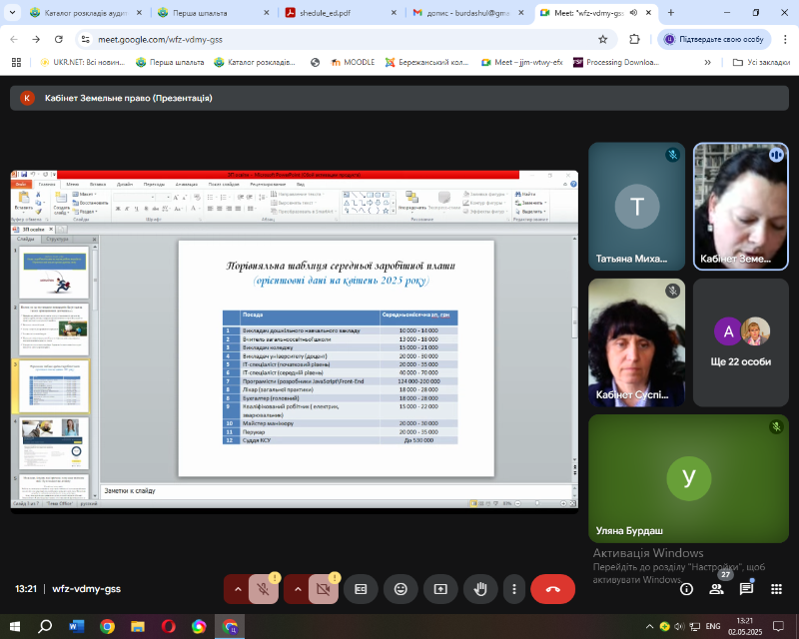Open the three-dot more options menu
Viewport: 799px width, 639px height.
point(512,589)
